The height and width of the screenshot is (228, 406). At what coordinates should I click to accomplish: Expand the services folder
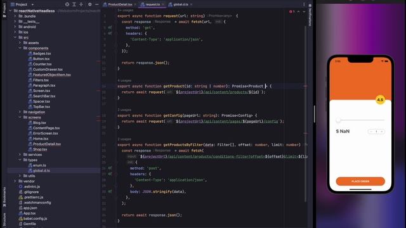(20, 155)
